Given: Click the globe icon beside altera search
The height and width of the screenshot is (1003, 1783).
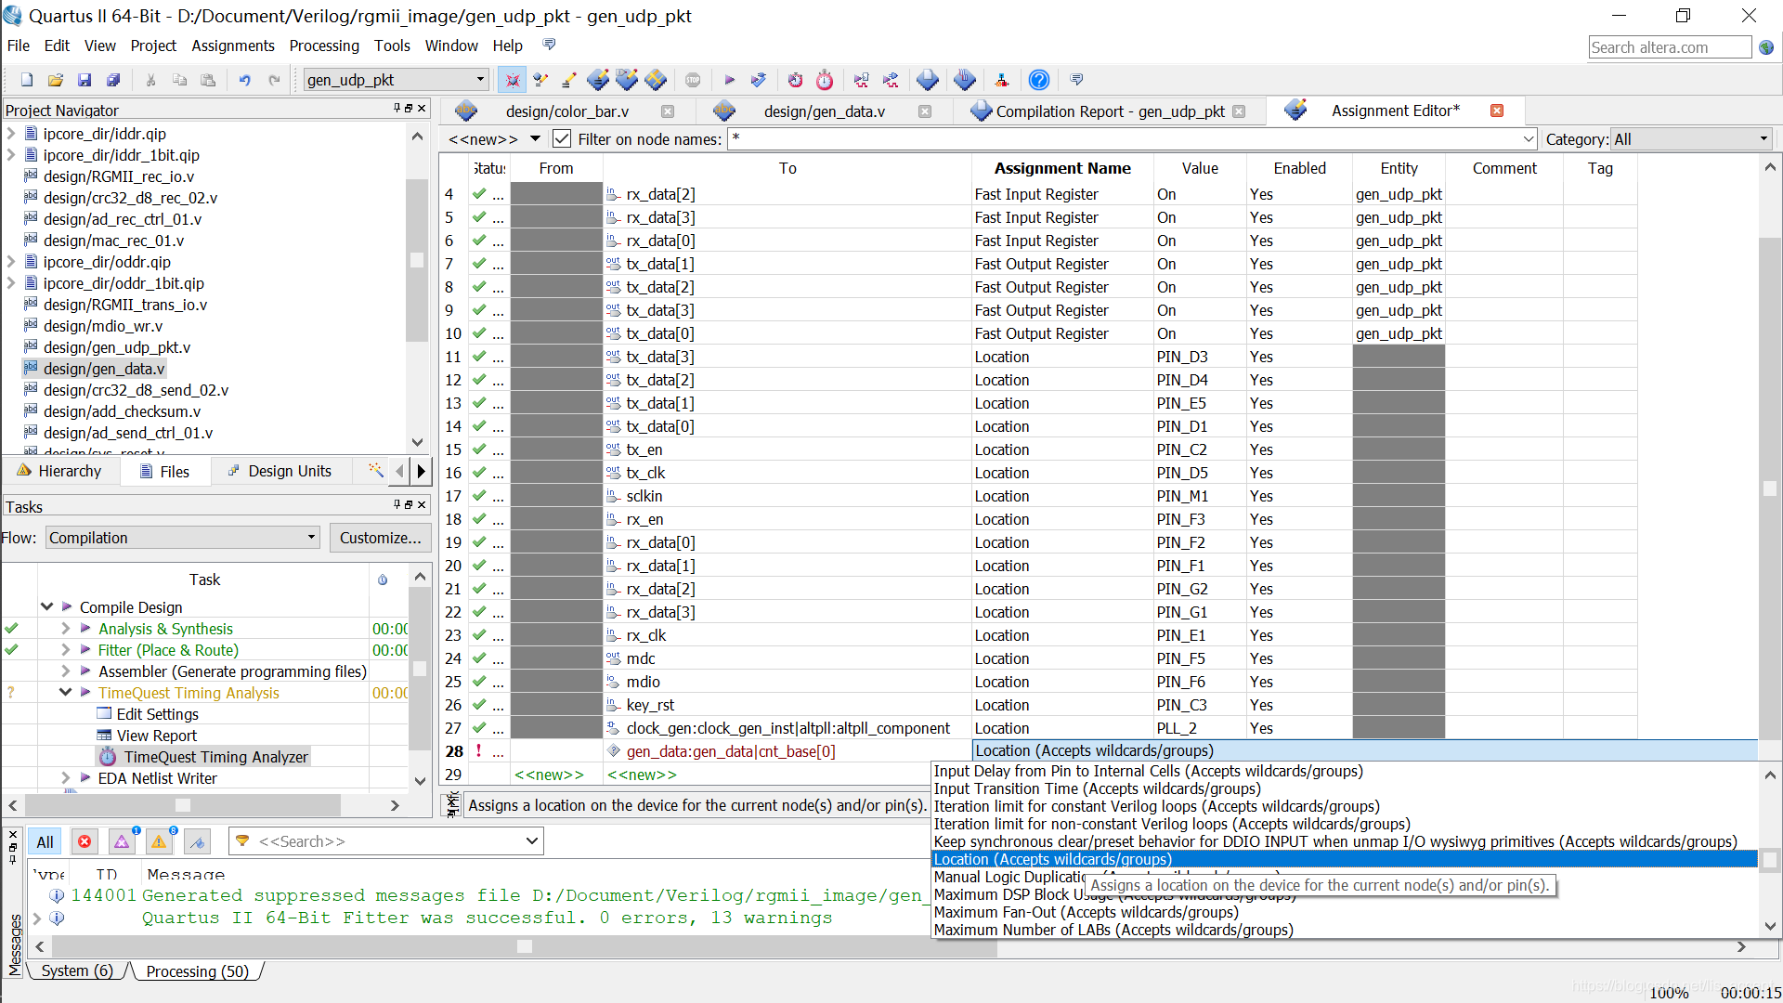Looking at the screenshot, I should (x=1766, y=47).
